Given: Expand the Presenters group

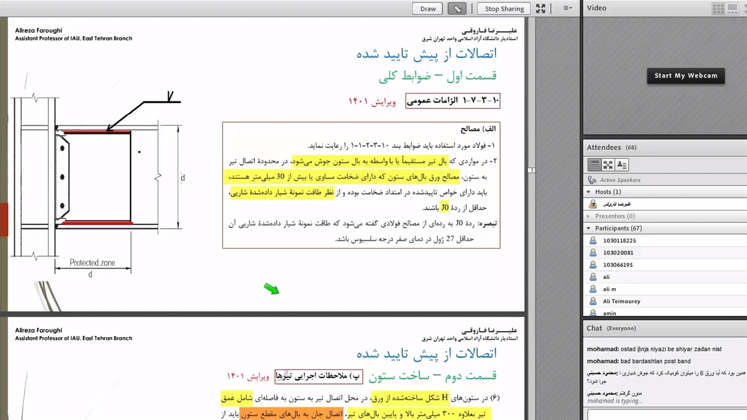Looking at the screenshot, I should [x=589, y=216].
